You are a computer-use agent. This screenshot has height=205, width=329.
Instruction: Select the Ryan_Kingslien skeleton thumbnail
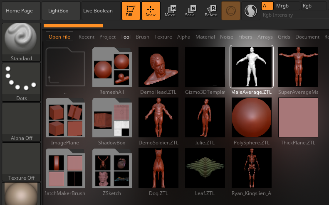point(252,168)
